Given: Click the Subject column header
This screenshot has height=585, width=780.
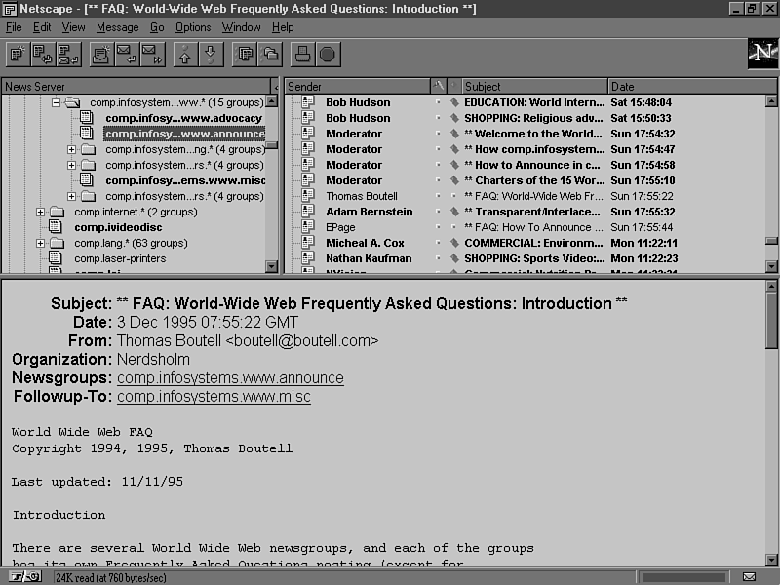Looking at the screenshot, I should tap(532, 87).
